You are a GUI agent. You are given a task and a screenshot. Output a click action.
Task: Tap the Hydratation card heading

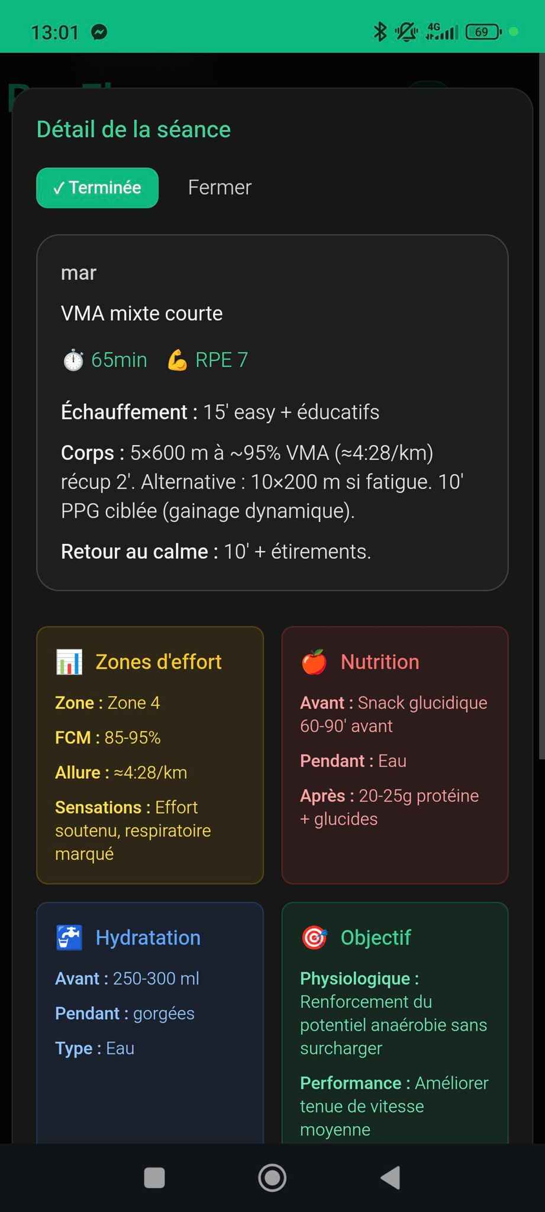(x=148, y=937)
